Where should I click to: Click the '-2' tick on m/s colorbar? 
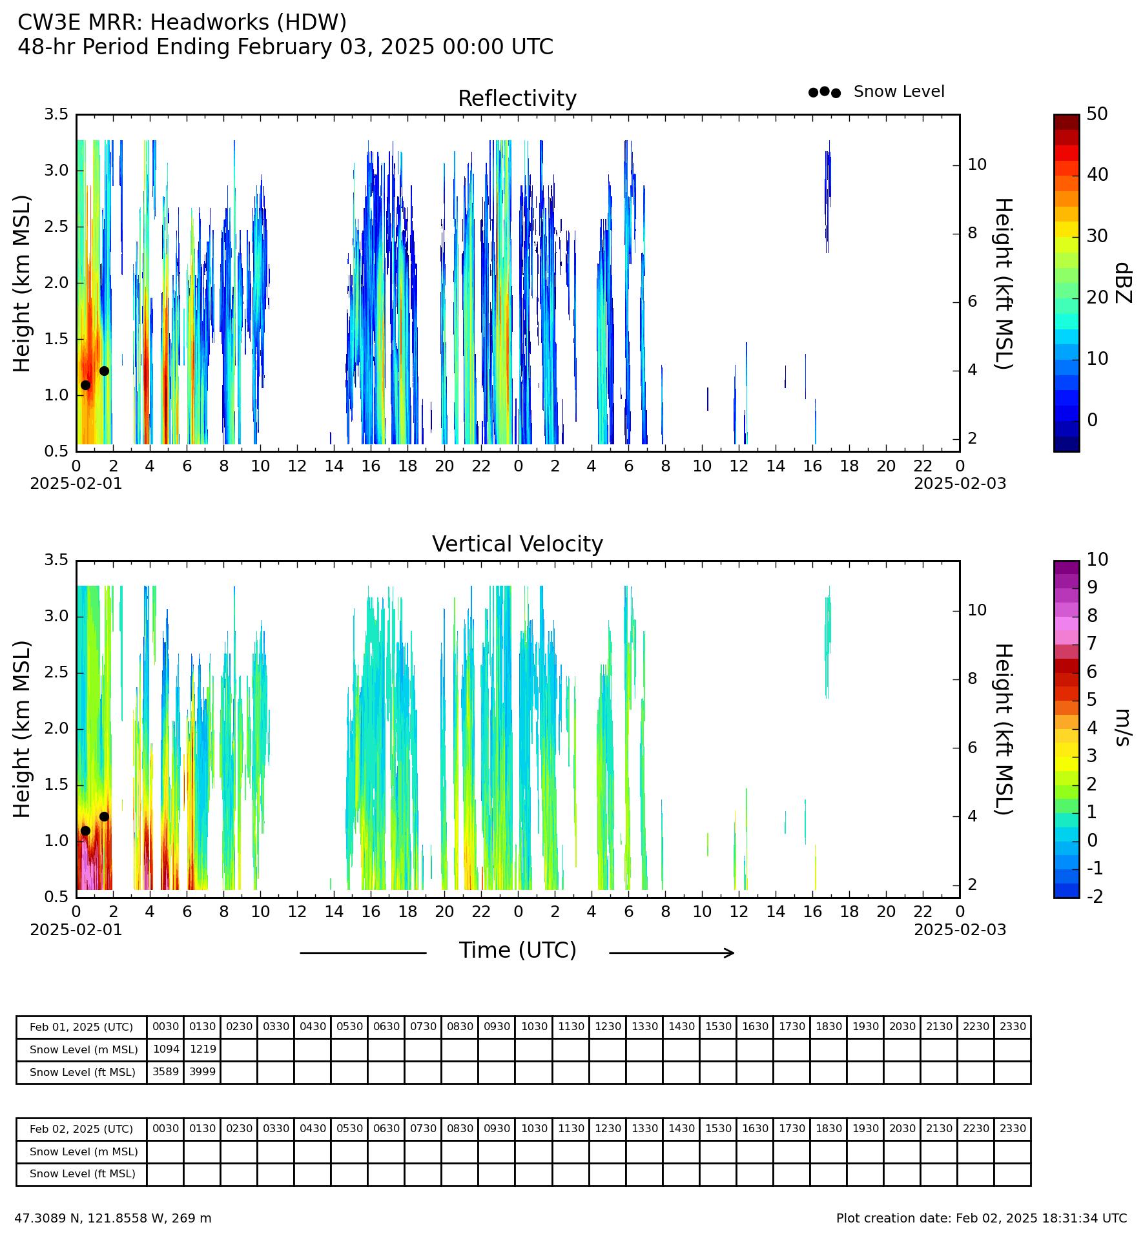point(1095,896)
